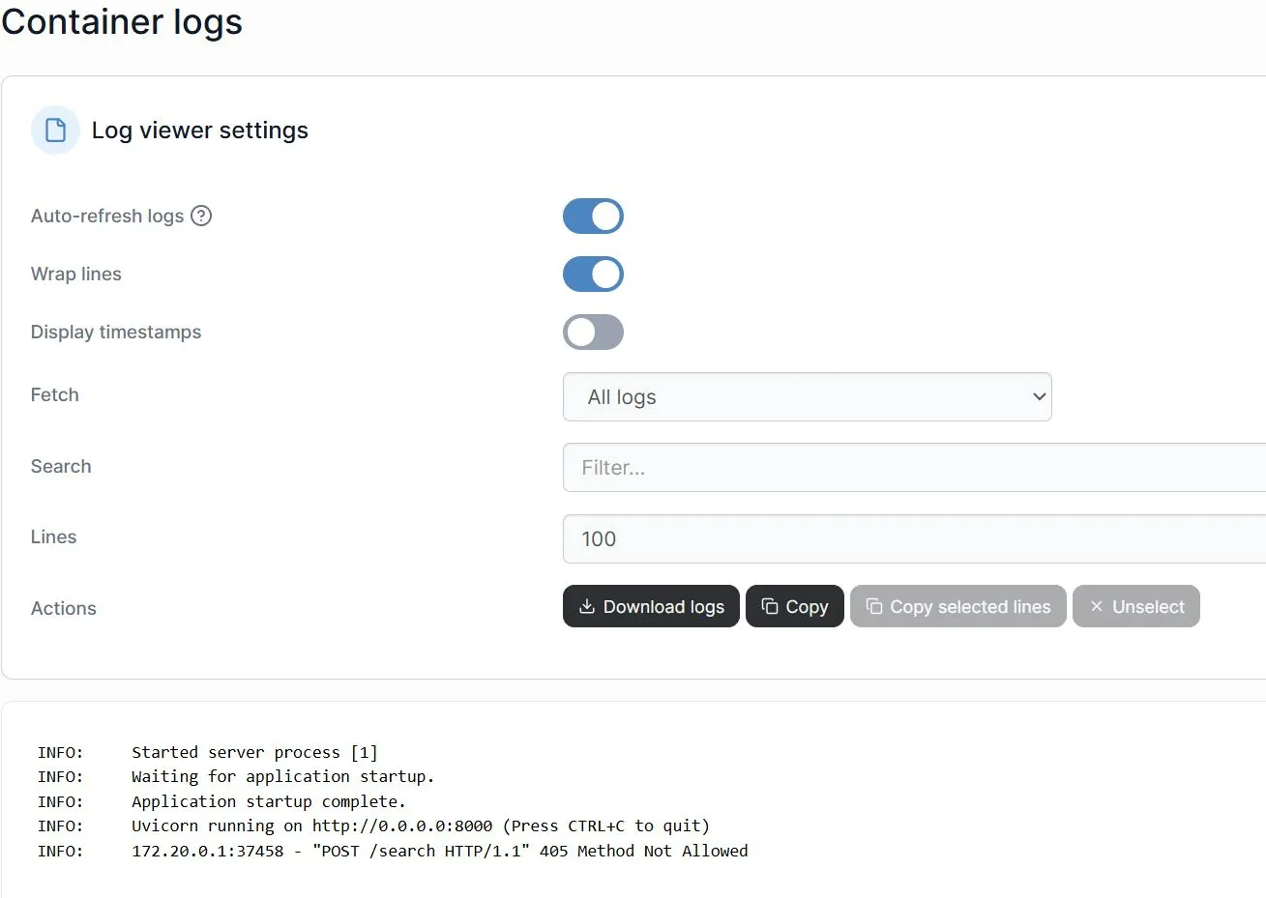Turn off the Wrap lines toggle
The width and height of the screenshot is (1266, 898).
coord(593,274)
